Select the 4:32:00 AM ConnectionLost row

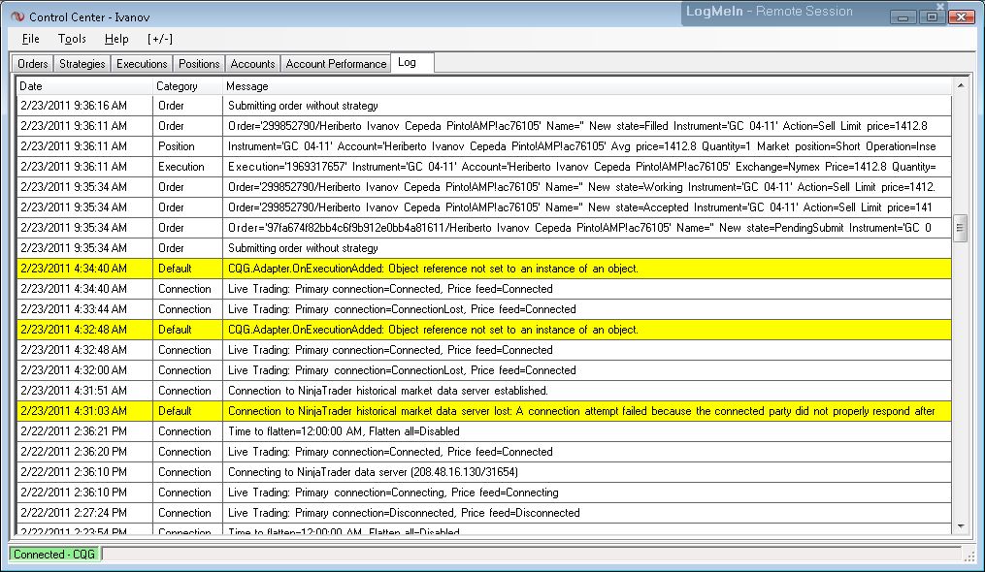pyautogui.click(x=483, y=369)
